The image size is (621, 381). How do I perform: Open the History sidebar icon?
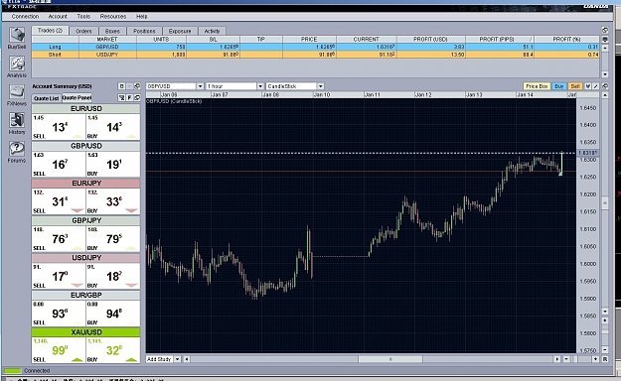[17, 121]
